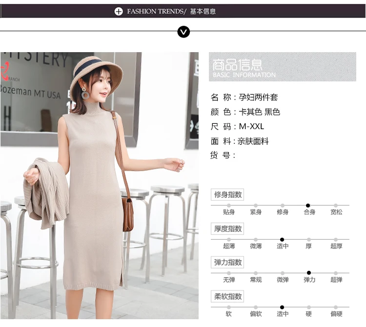
Task: Select the 偏软 dot on softness scale
Action: (256, 307)
